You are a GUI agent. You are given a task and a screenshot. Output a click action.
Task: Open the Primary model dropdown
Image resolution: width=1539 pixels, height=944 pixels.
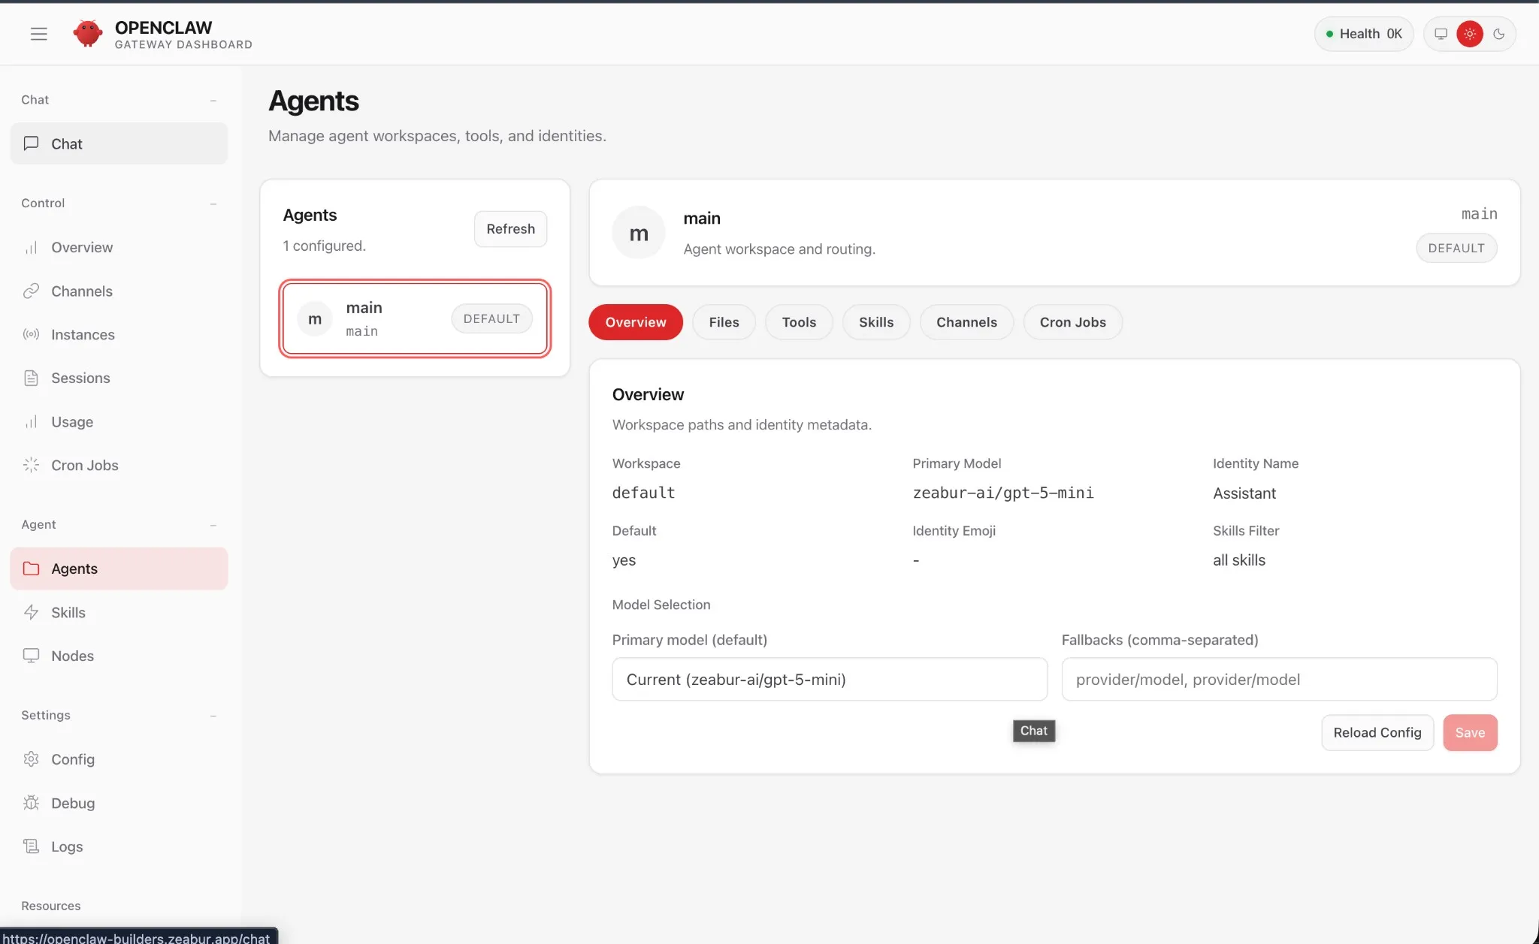click(830, 679)
